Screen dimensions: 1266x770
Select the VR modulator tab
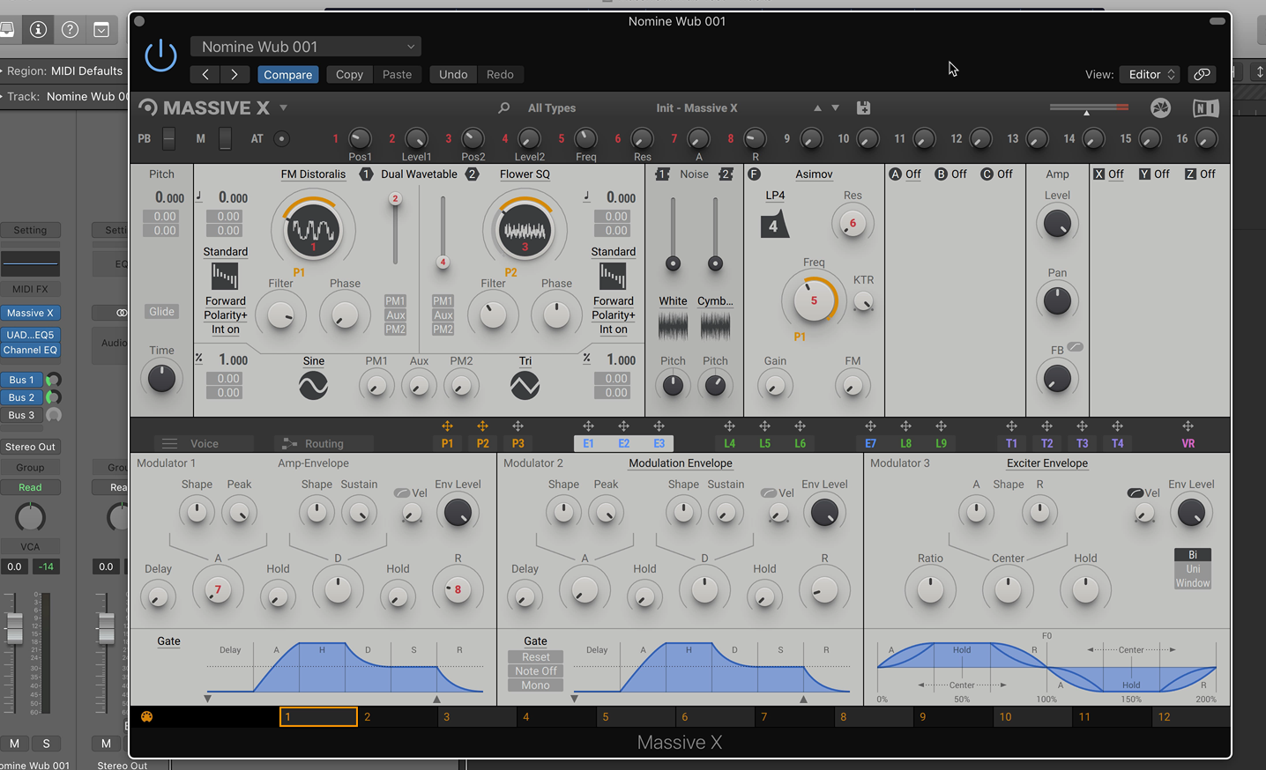click(1188, 444)
